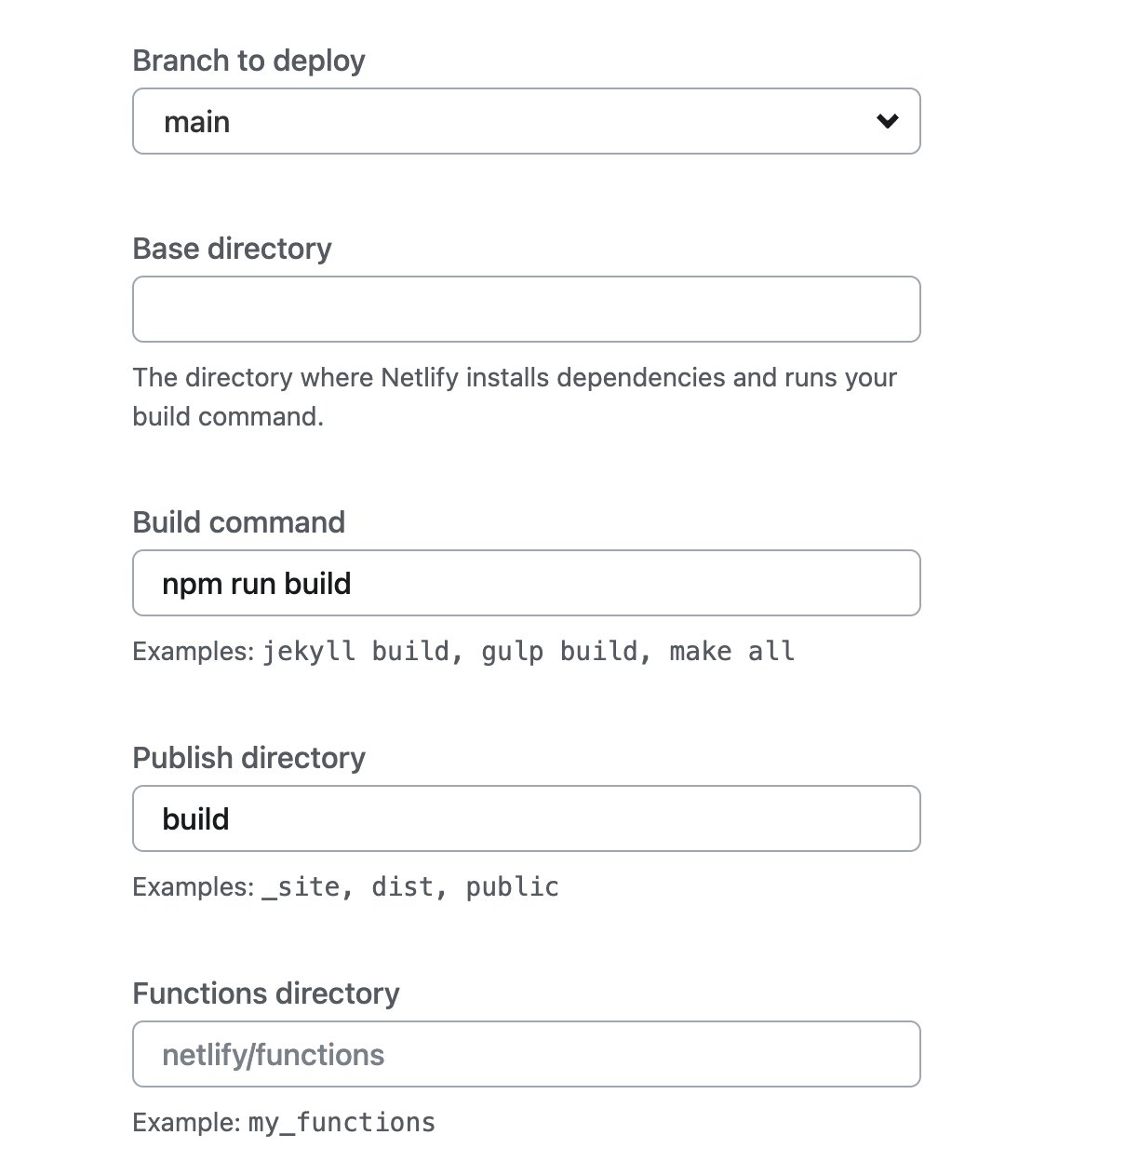
Task: Click the "public" example text
Action: tap(512, 886)
